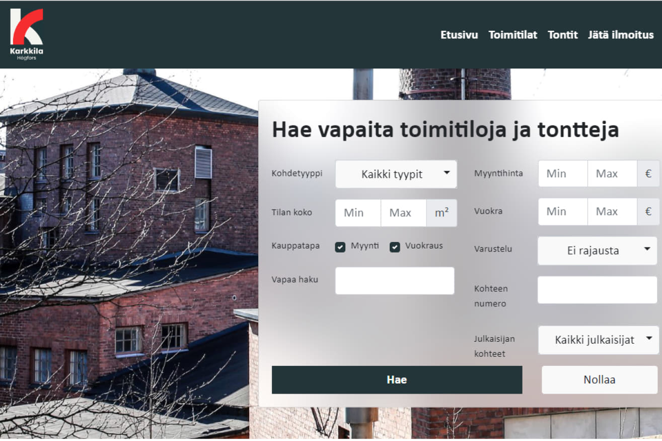Focus the Vuokra Min input

pyautogui.click(x=562, y=212)
